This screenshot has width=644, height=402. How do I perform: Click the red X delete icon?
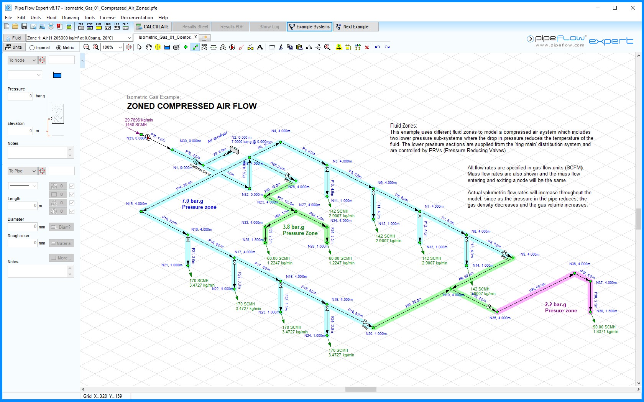click(367, 47)
